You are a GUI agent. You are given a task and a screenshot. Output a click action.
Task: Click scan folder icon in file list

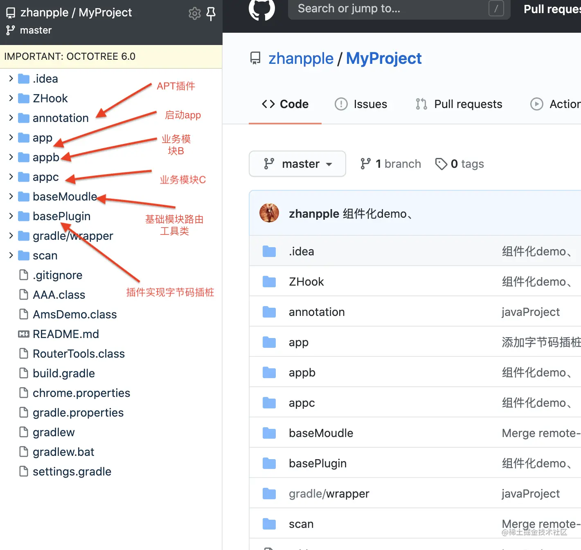click(269, 524)
